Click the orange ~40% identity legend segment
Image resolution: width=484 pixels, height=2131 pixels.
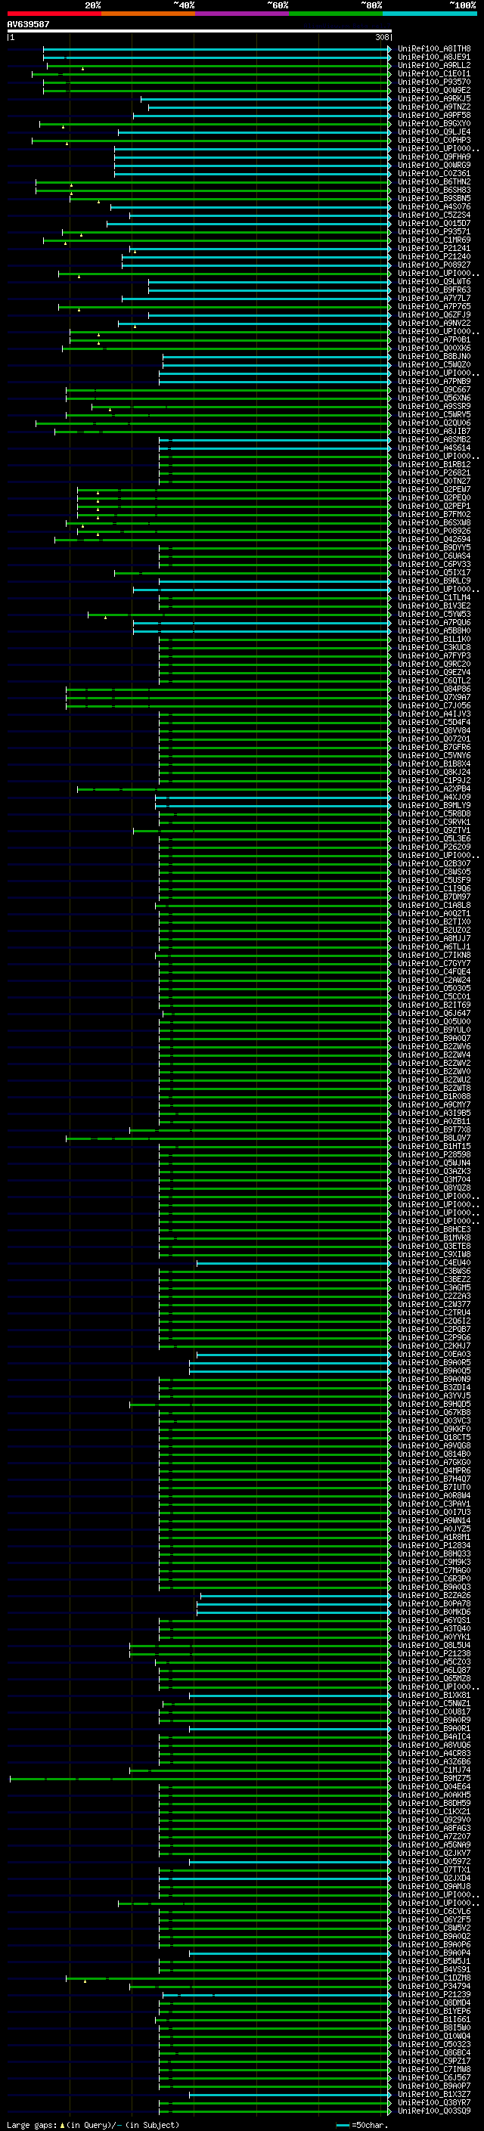click(148, 14)
